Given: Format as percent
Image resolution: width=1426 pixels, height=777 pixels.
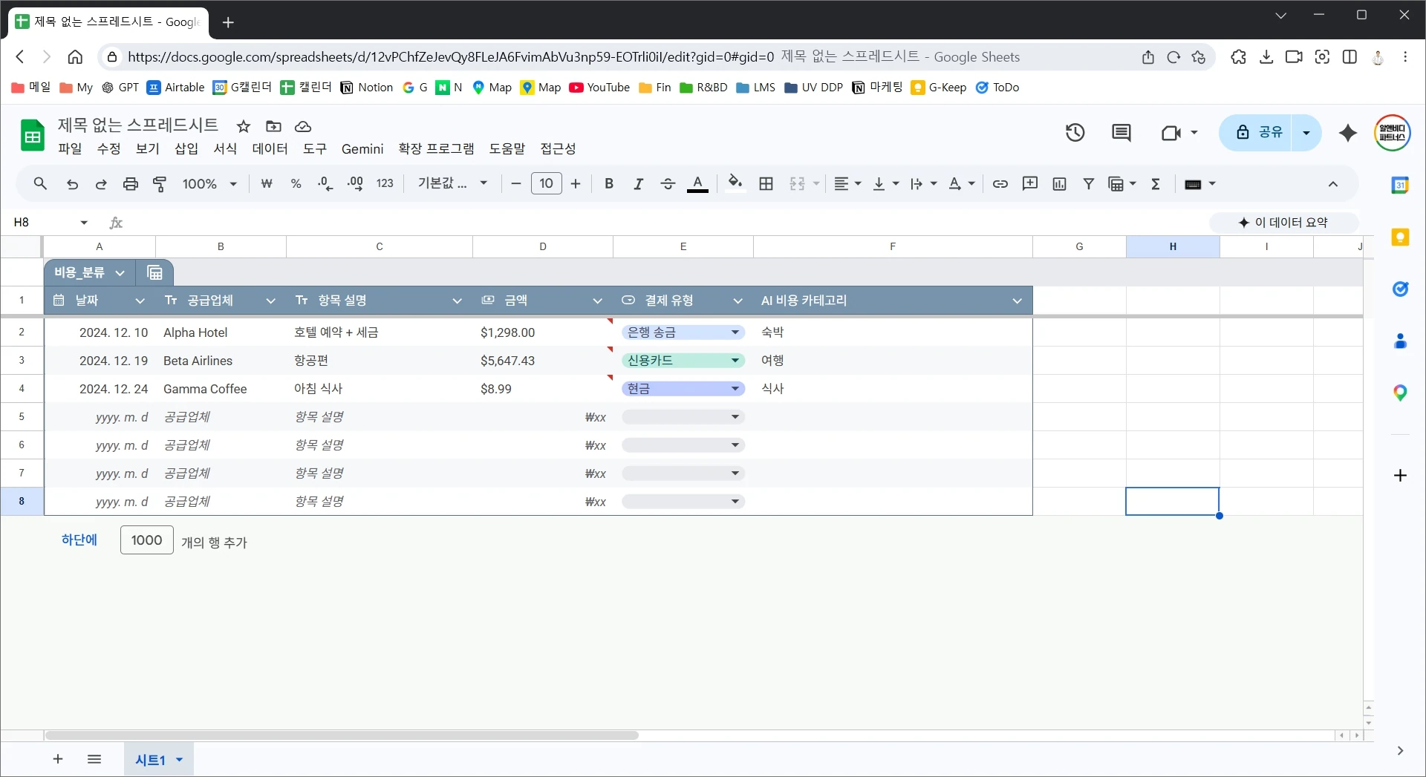Looking at the screenshot, I should [296, 184].
